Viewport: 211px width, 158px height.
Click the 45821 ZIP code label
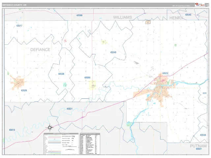(x=70, y=109)
